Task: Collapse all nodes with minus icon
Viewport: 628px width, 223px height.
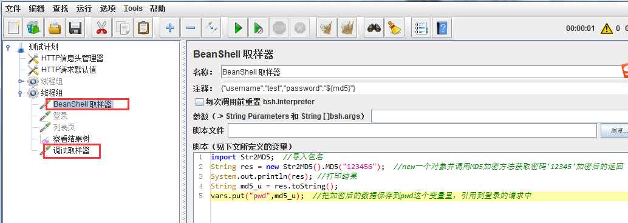Action: coord(191,28)
